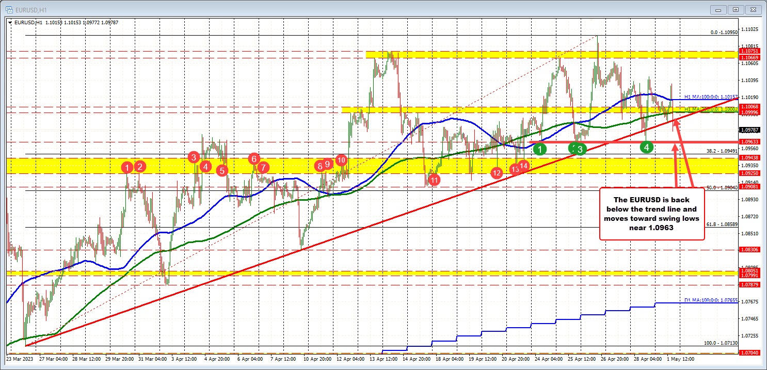The image size is (767, 370).
Task: Select red circle marker 1 on the chart
Action: point(127,167)
